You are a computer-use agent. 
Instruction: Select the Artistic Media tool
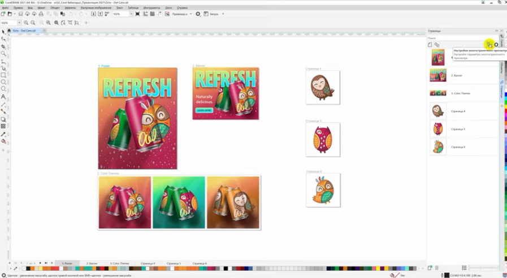coord(3,68)
